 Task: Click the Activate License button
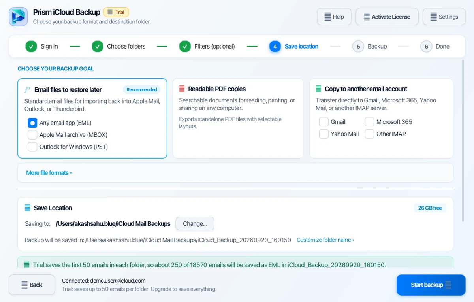point(387,17)
